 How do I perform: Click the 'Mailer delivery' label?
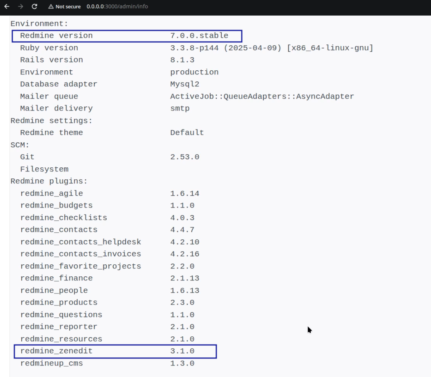point(56,108)
